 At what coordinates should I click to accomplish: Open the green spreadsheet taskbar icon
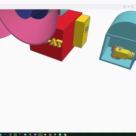(60, 135)
